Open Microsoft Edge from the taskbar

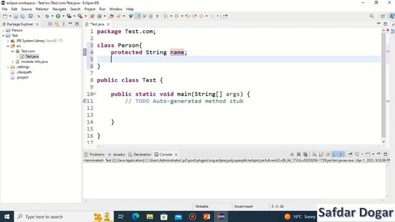point(136,216)
